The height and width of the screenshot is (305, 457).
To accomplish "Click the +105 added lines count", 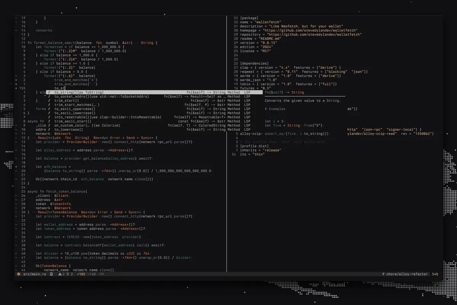I will coord(81,274).
